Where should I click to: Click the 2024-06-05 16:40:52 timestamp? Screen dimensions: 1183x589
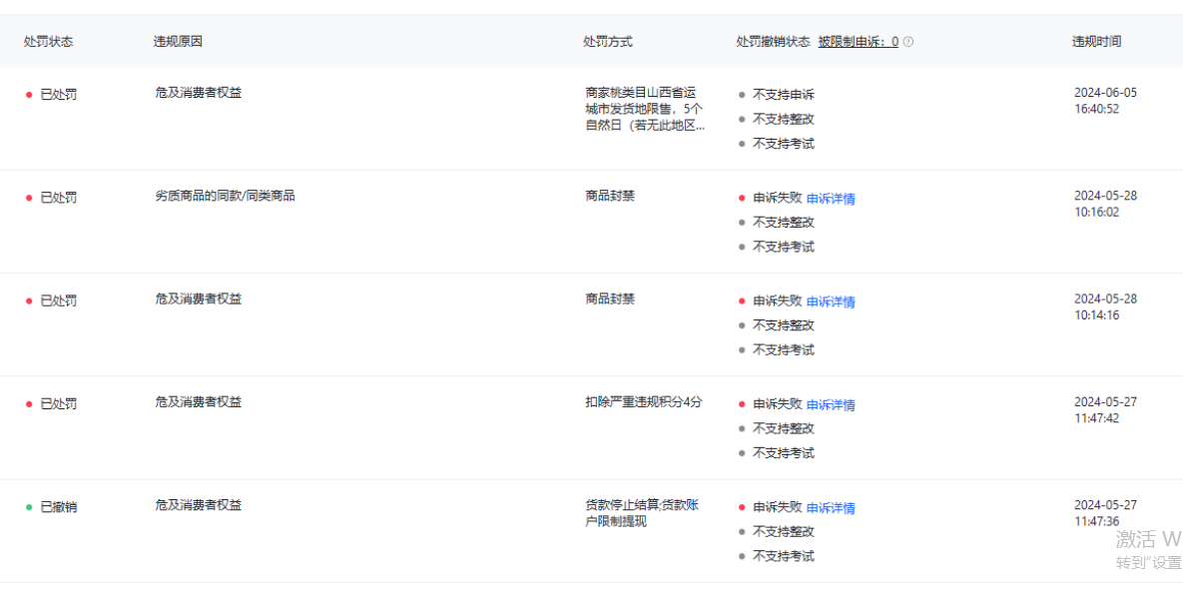(1104, 101)
